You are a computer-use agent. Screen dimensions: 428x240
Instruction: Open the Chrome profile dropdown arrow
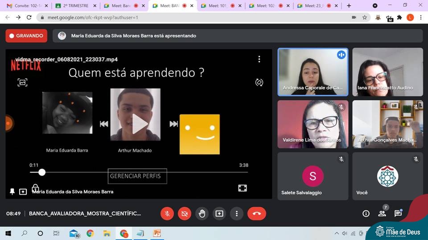pos(375,6)
